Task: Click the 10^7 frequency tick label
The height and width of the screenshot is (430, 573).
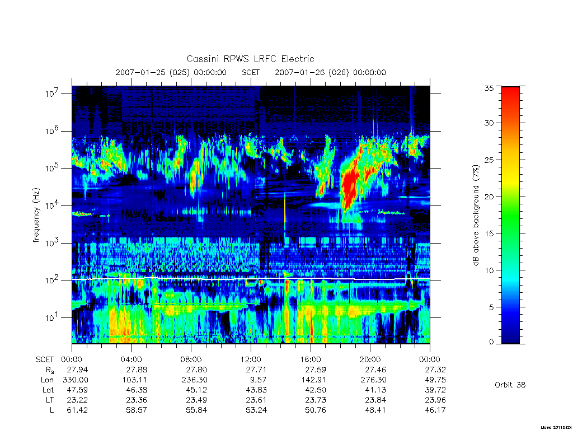Action: point(52,94)
